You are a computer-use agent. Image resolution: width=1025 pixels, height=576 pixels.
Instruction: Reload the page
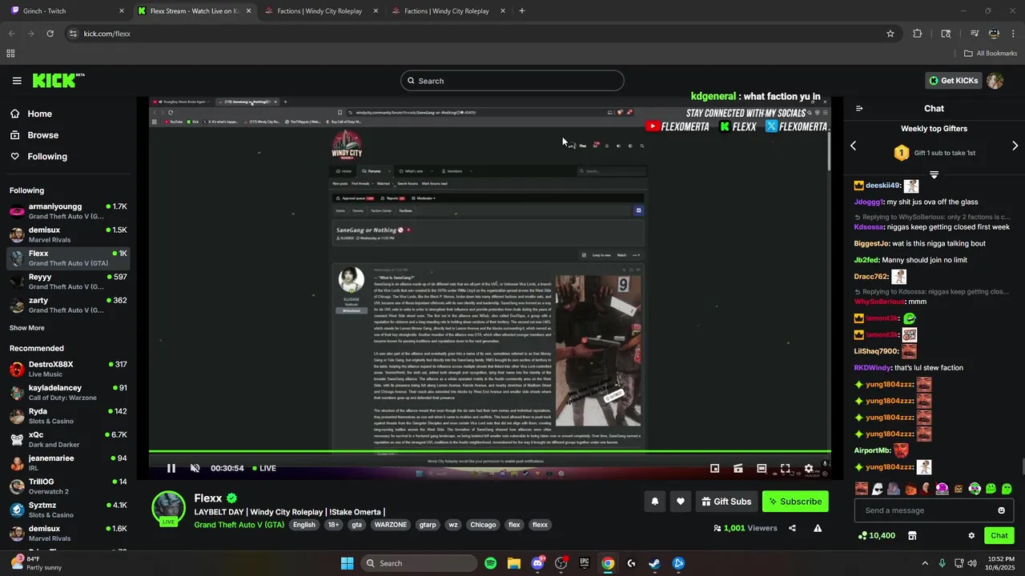pos(50,34)
